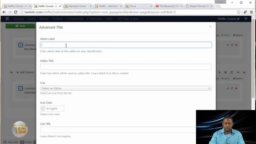Click the browser forward arrow
Screen dimensions: 256x144
[x=10, y=12]
